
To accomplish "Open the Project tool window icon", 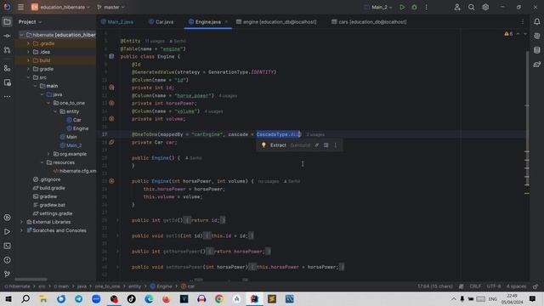I will pyautogui.click(x=7, y=22).
